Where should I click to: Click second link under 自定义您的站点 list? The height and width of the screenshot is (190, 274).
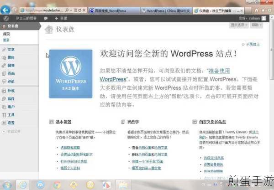213,164
